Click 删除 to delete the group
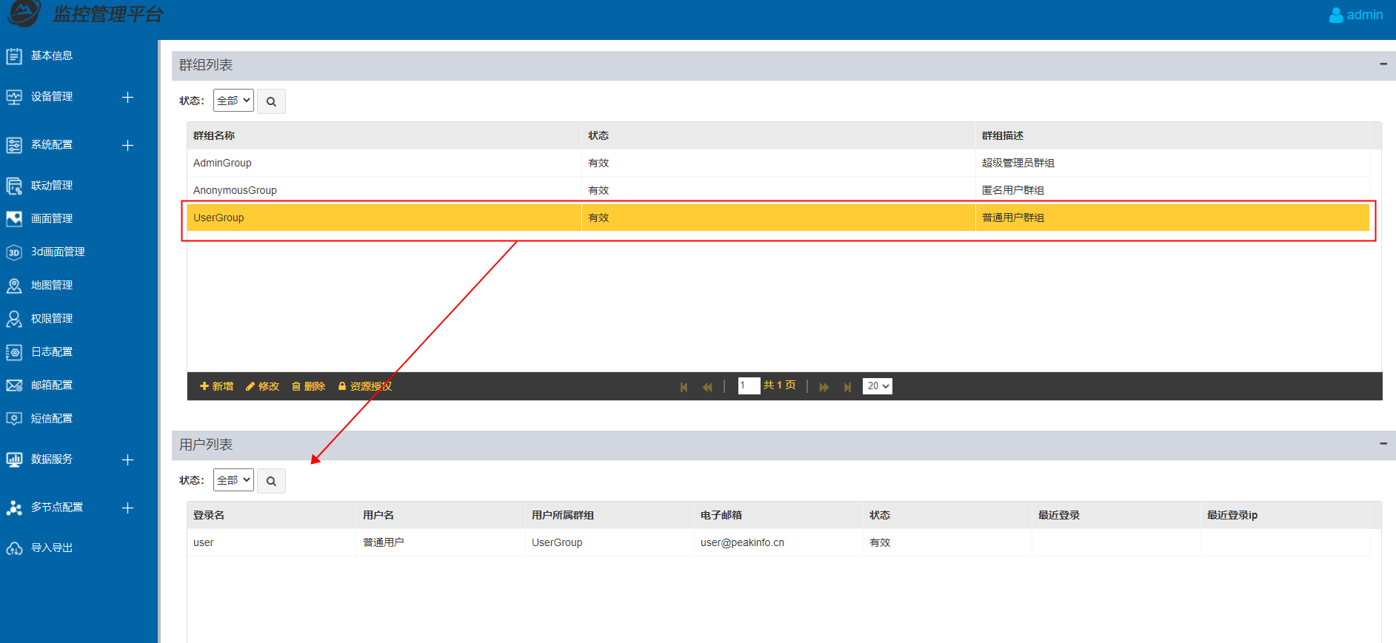Image resolution: width=1396 pixels, height=643 pixels. pos(308,386)
